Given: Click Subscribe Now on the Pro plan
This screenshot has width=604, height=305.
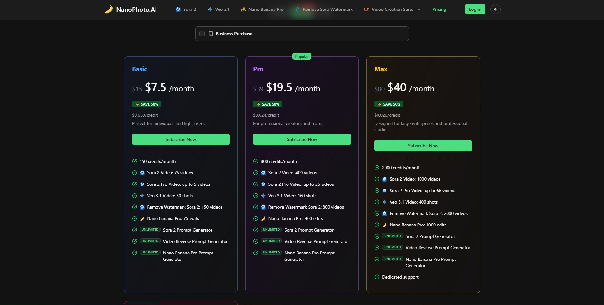Looking at the screenshot, I should (x=302, y=139).
